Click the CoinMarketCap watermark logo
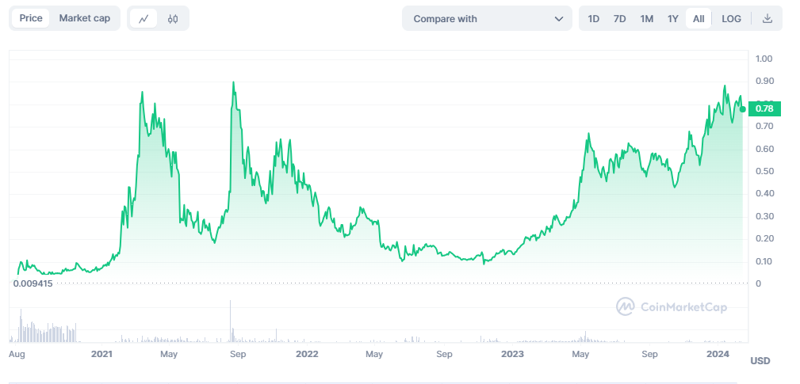This screenshot has height=384, width=800. (672, 307)
